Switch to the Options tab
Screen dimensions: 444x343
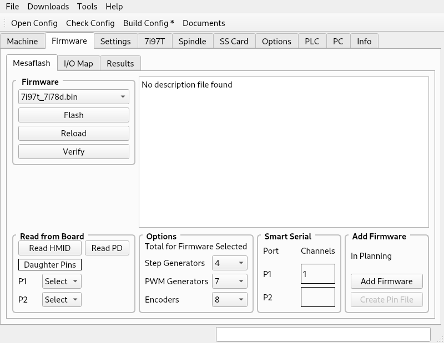click(276, 42)
